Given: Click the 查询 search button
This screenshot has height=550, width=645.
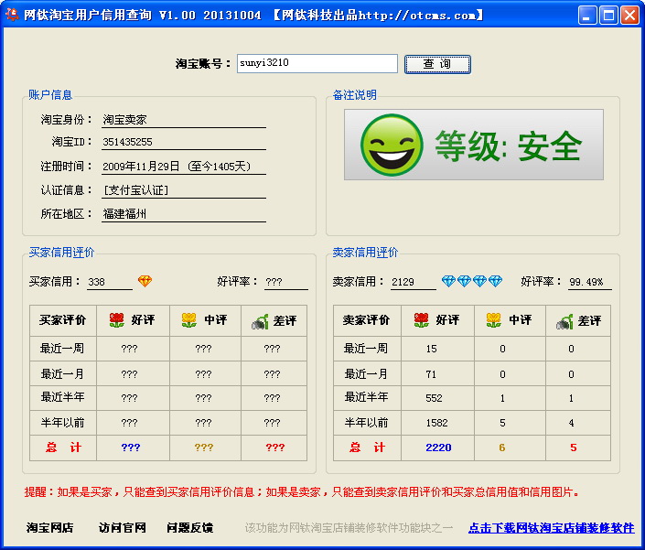Looking at the screenshot, I should coord(437,64).
